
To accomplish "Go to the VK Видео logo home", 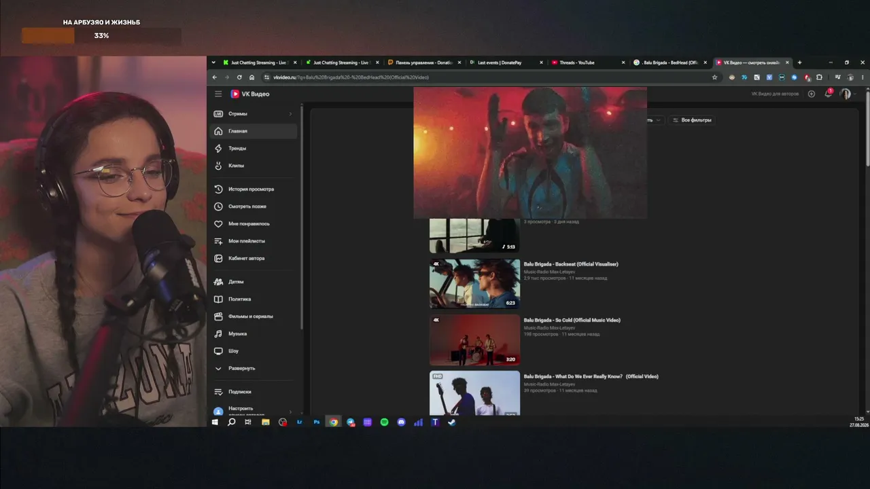I will point(250,94).
